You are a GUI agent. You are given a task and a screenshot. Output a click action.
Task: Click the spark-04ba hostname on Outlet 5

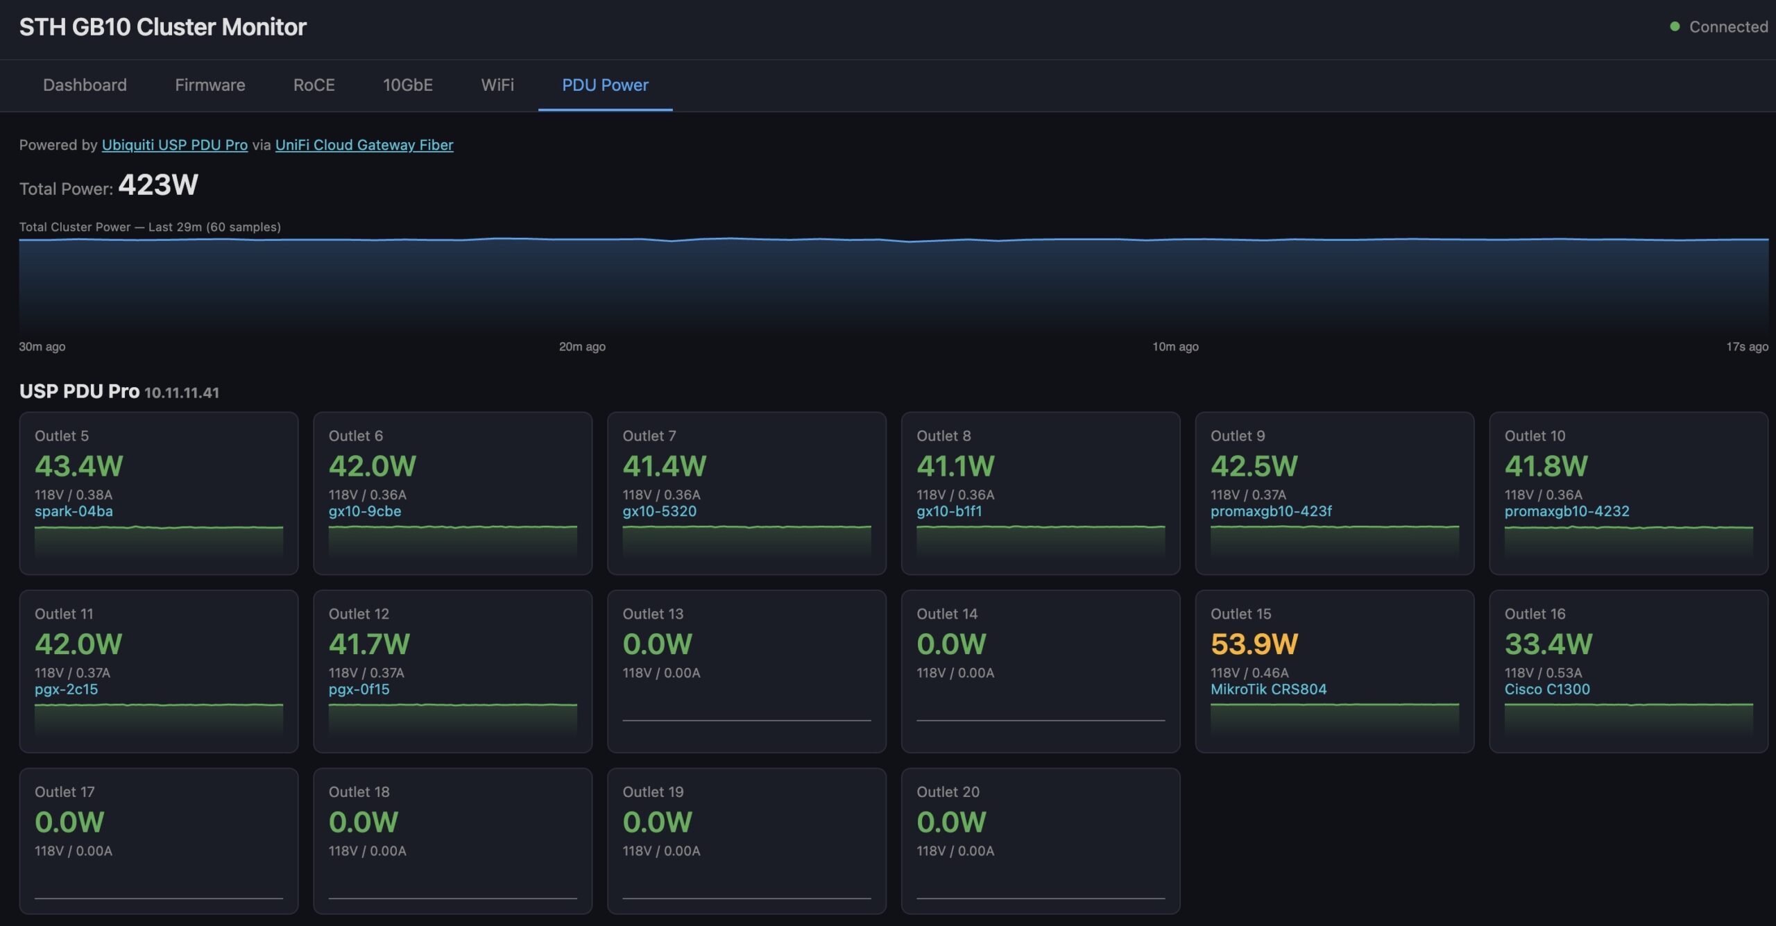coord(74,512)
